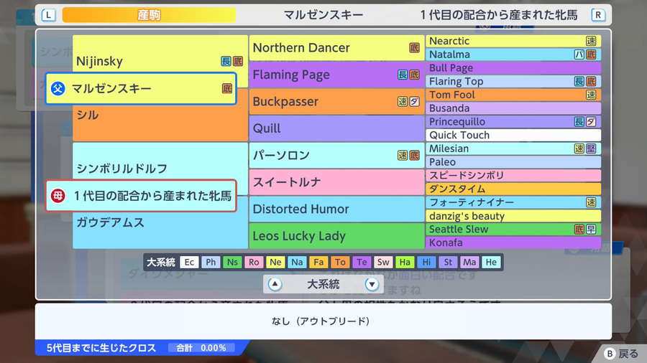Select the Ns lineage color swatch
This screenshot has width=647, height=363.
coord(232,262)
